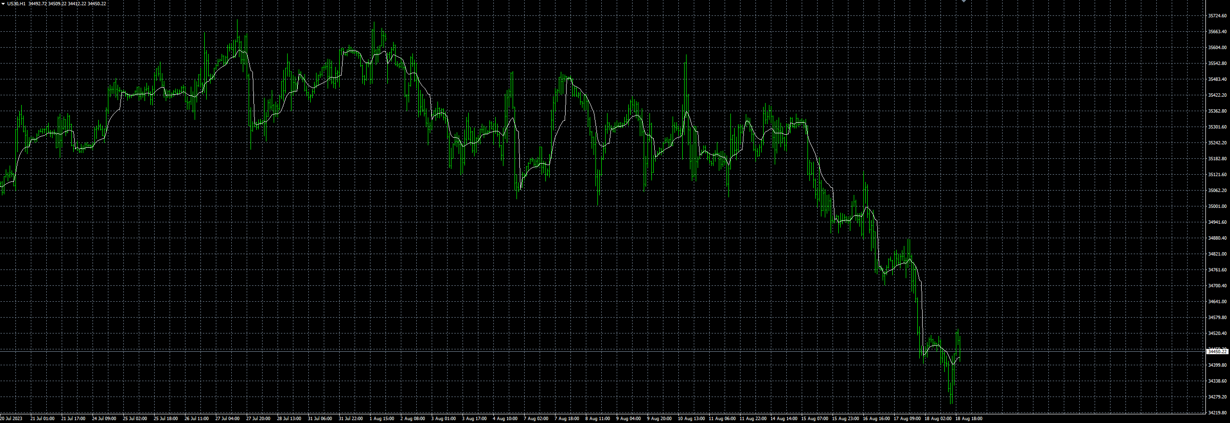1230x423 pixels.
Task: Click the 3 Aug 17:00 time label
Action: click(x=474, y=419)
